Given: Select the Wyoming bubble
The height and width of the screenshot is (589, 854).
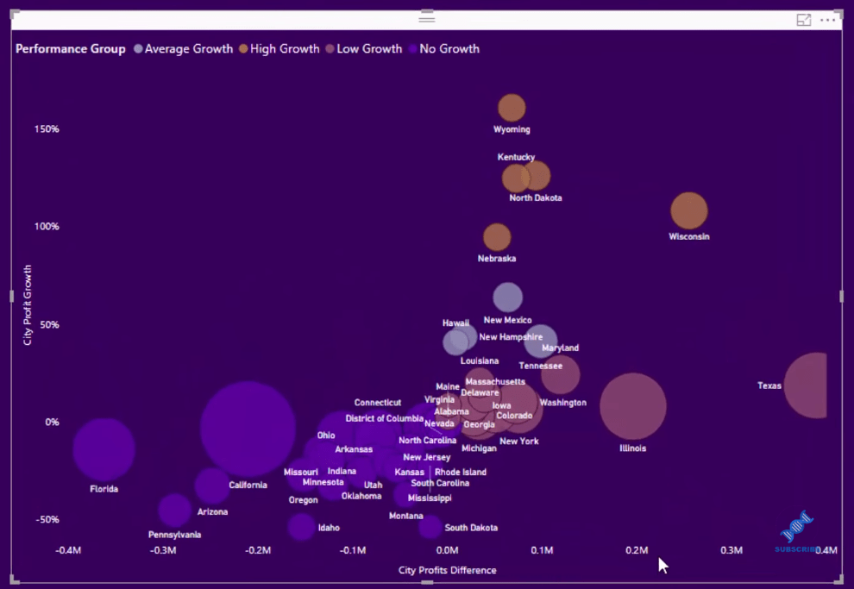Looking at the screenshot, I should [512, 108].
